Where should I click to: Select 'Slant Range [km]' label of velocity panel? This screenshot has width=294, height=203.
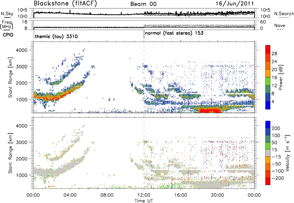tap(10, 153)
